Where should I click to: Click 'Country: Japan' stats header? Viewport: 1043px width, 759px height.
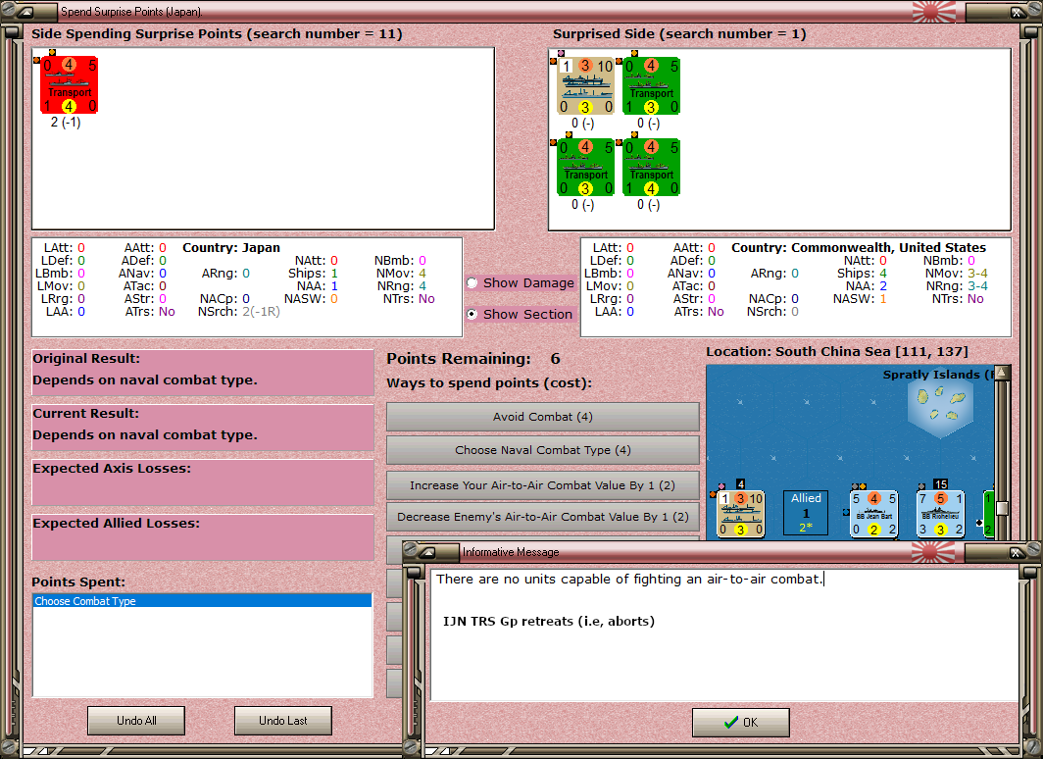point(231,247)
